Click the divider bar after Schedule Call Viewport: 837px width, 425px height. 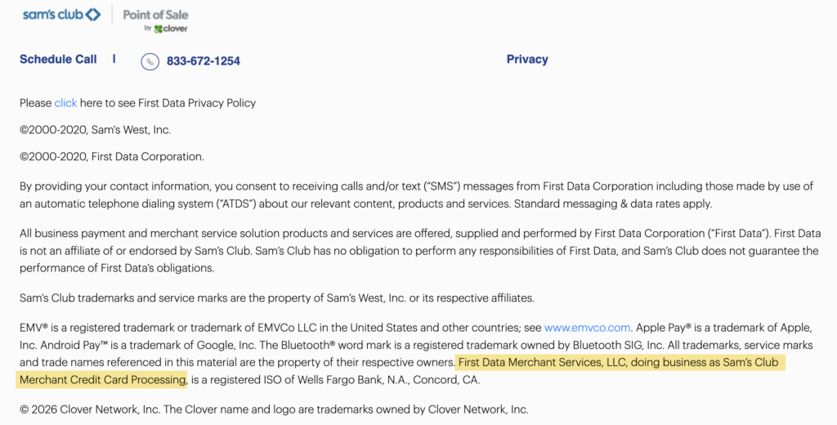point(114,59)
